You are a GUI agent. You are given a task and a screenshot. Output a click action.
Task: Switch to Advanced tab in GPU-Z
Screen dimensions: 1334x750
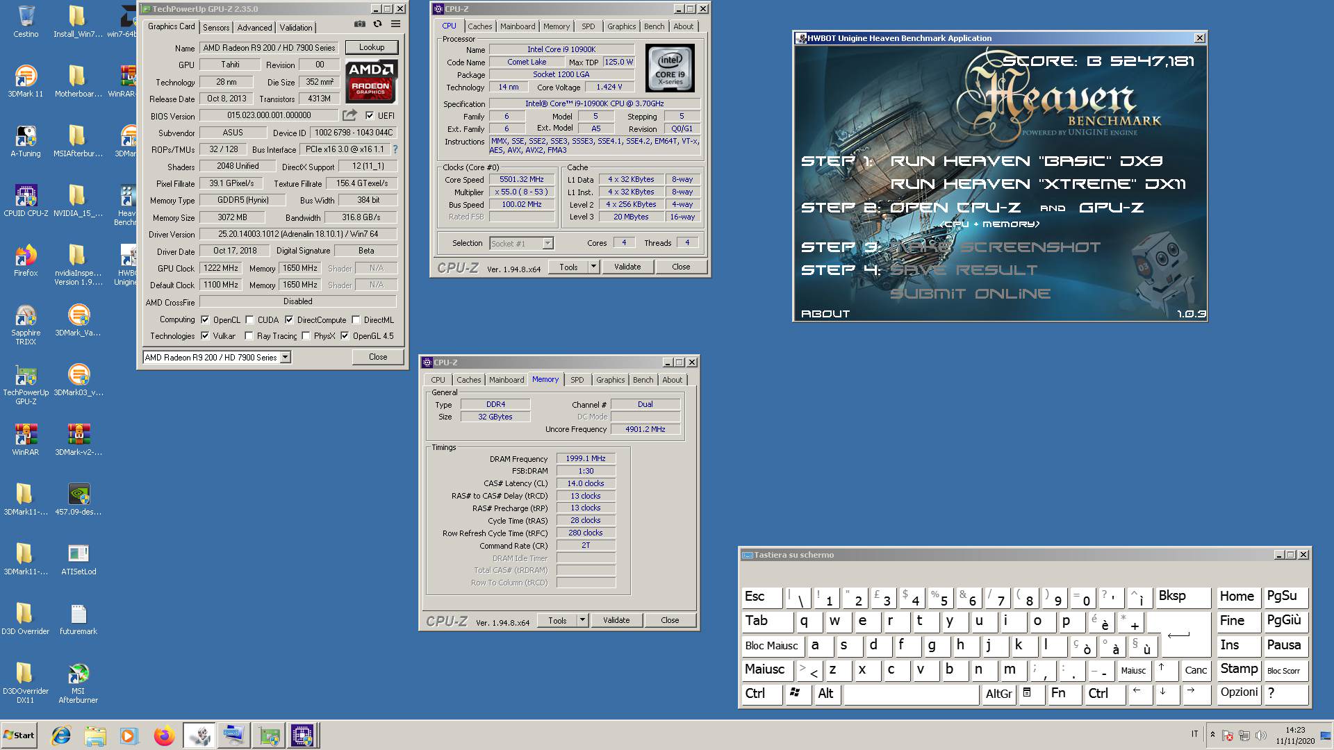[x=254, y=28]
